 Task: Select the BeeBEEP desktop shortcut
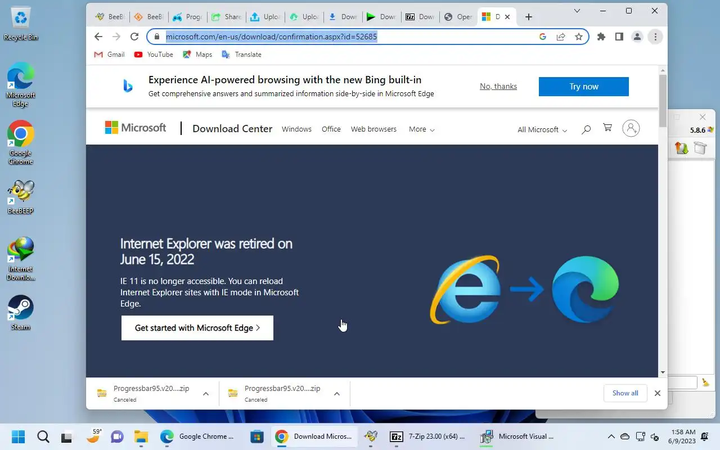(x=21, y=197)
